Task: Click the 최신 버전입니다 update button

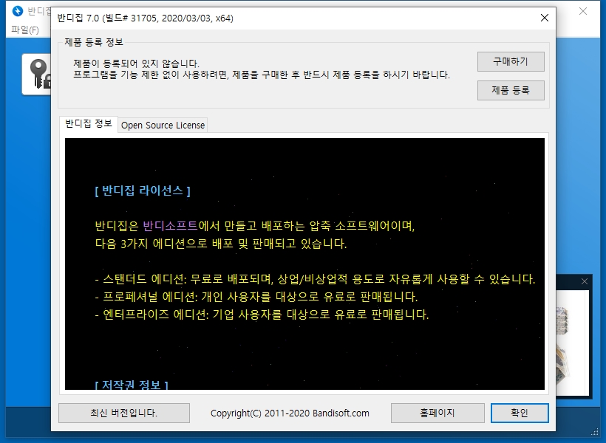Action: (x=124, y=413)
